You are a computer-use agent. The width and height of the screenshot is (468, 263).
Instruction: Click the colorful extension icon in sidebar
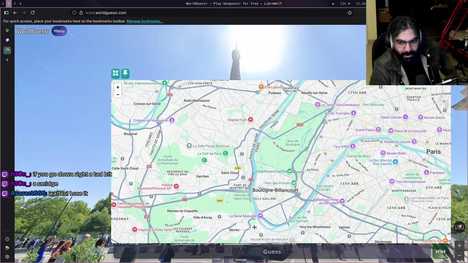pyautogui.click(x=7, y=248)
